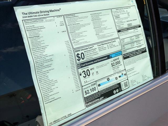Click the BMW roundel logo on the sticker
The image size is (168, 126).
coord(133,2)
